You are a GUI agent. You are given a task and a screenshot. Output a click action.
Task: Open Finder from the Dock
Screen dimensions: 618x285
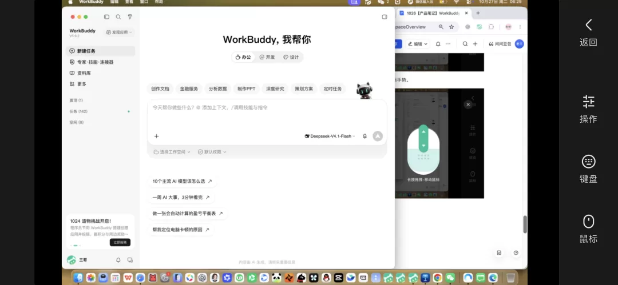pos(78,278)
